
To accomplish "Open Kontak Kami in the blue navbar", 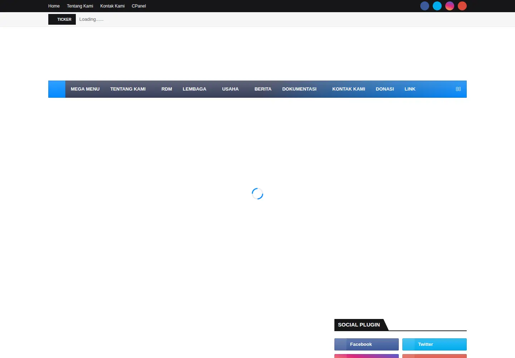I will (x=349, y=89).
